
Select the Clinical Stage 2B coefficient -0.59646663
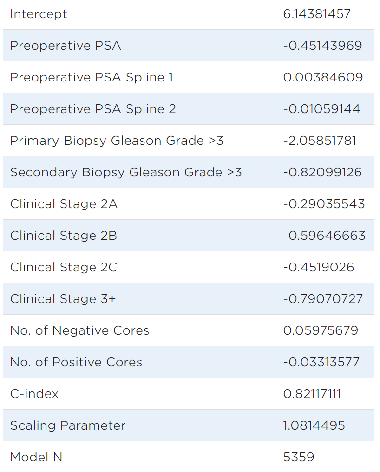(x=324, y=236)
